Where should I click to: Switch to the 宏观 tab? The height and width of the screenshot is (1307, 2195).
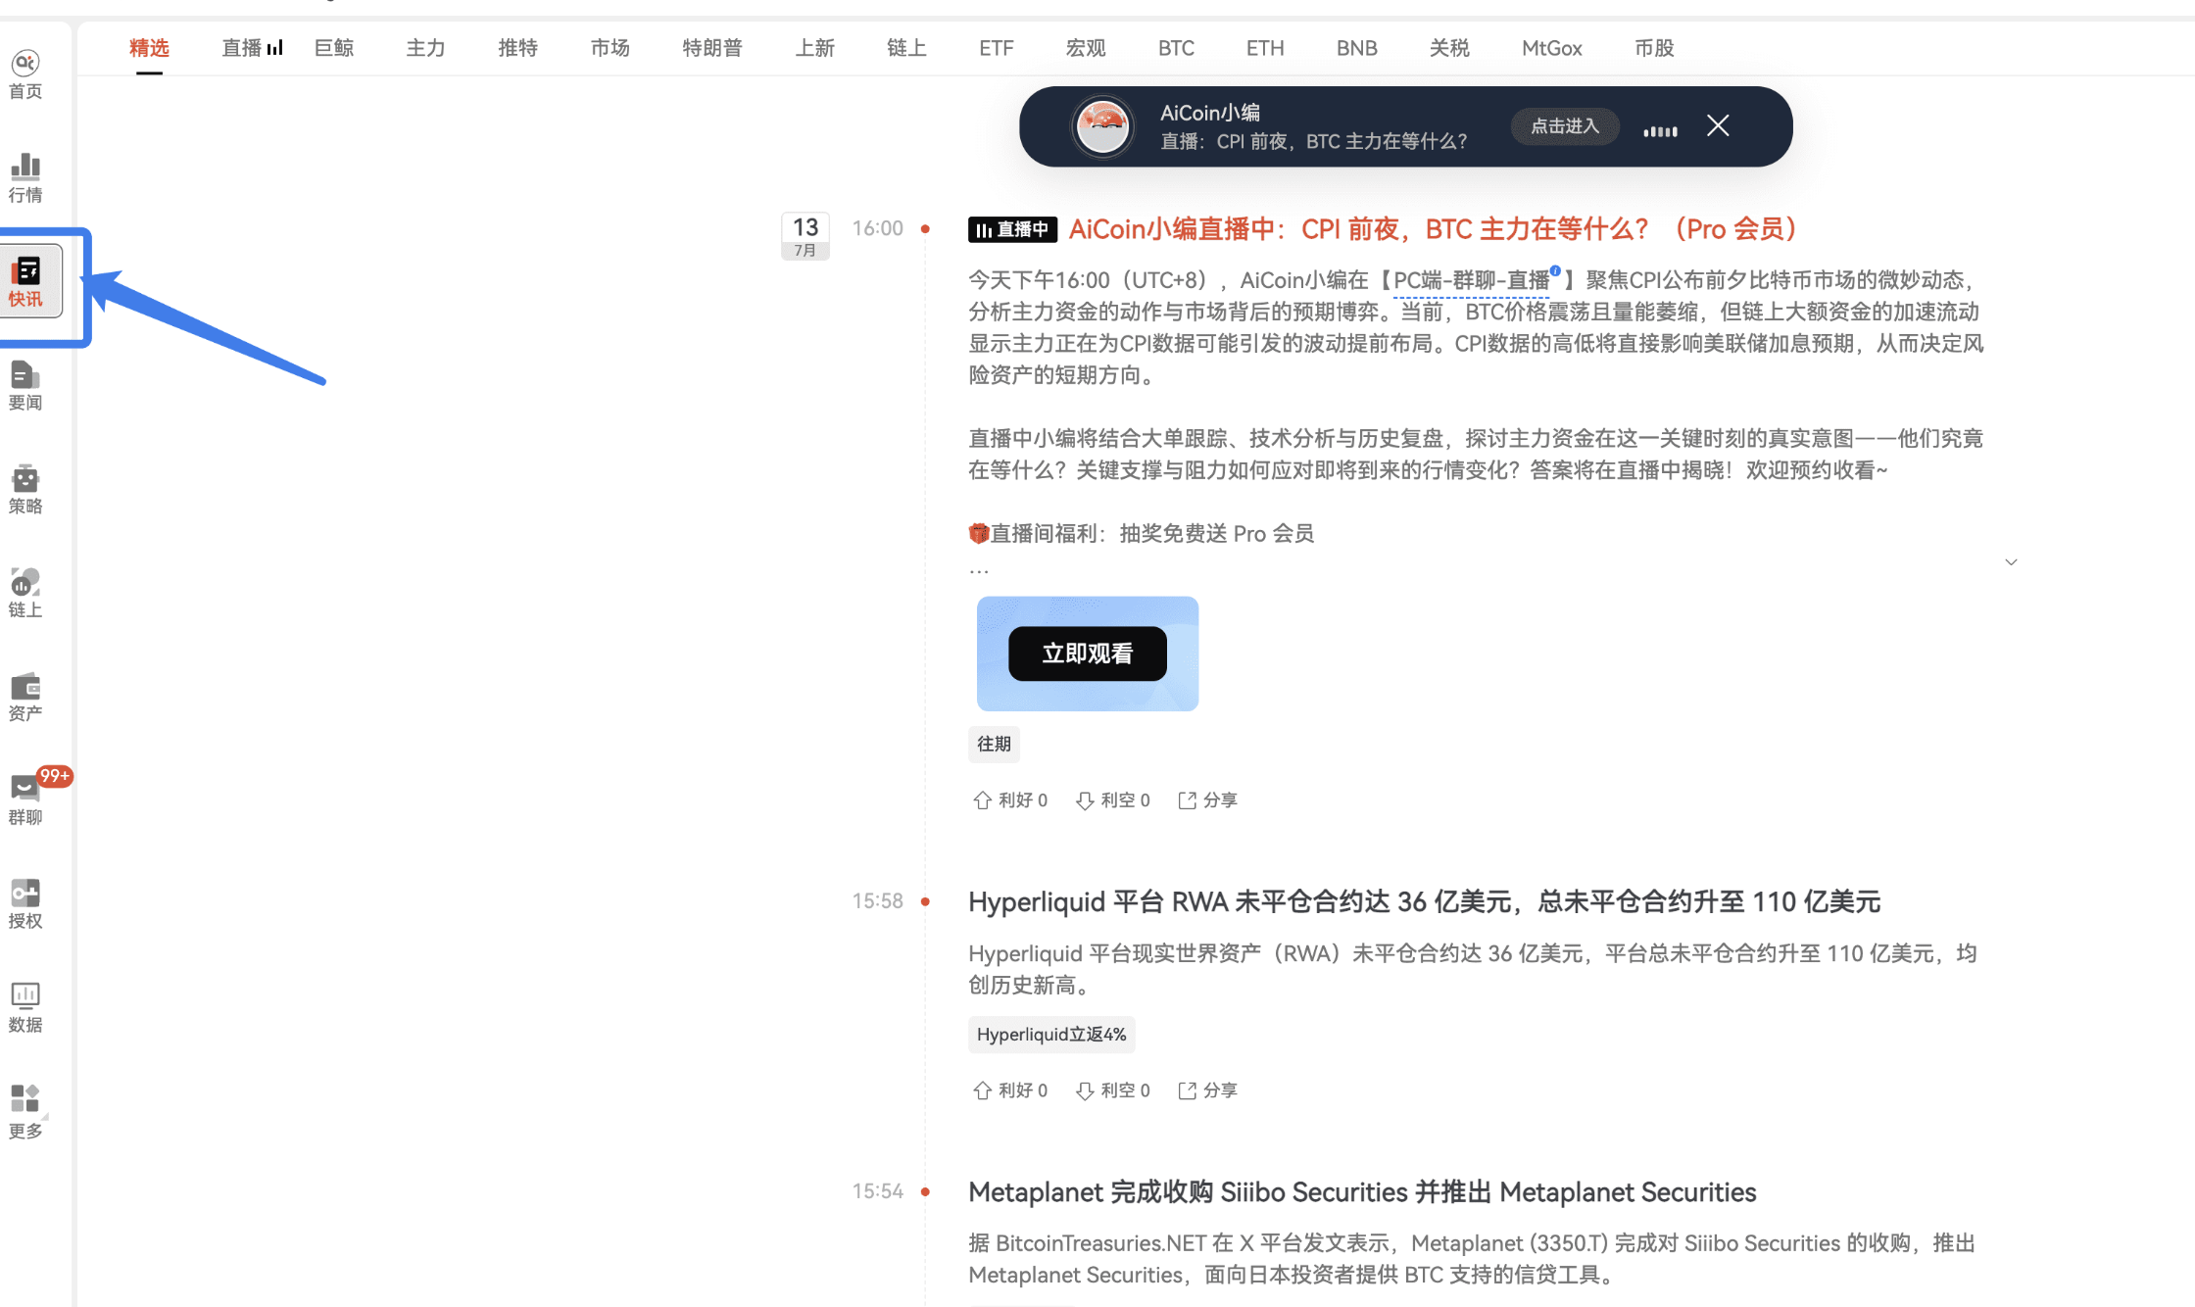point(1086,48)
